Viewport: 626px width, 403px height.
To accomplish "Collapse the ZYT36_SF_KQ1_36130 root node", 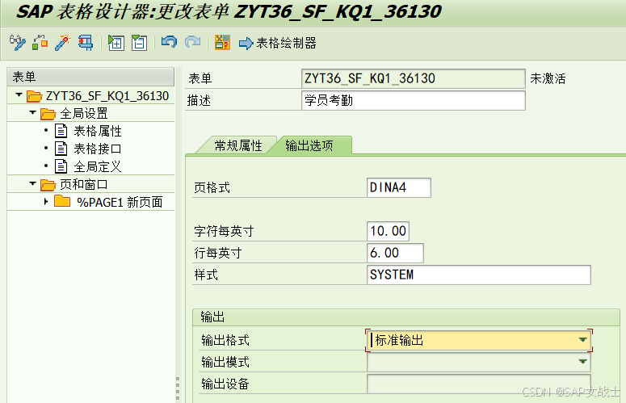I will point(19,95).
